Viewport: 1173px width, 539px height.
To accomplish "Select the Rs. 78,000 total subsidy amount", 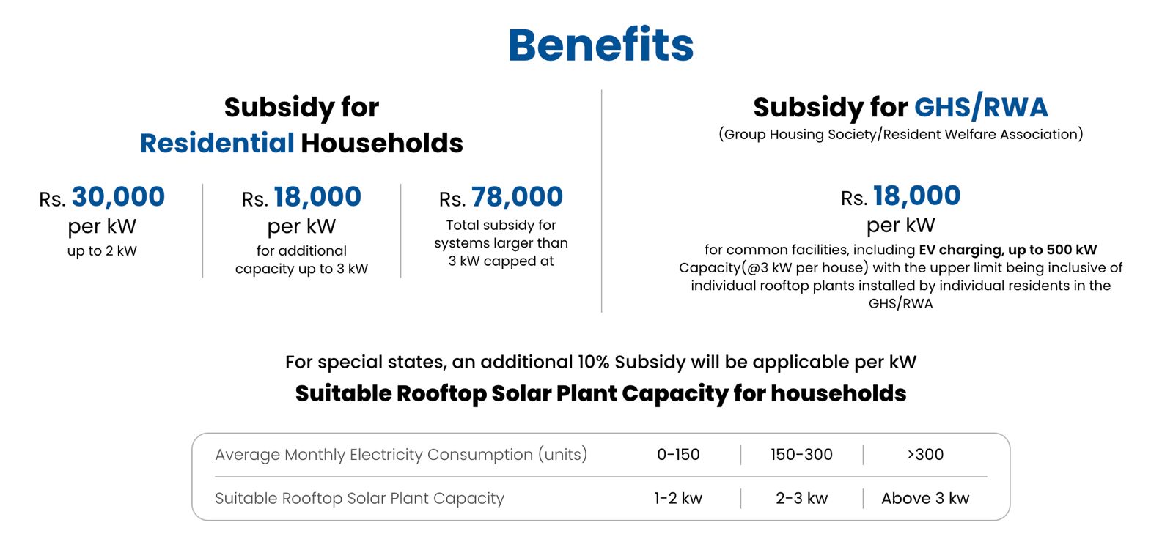I will [501, 197].
